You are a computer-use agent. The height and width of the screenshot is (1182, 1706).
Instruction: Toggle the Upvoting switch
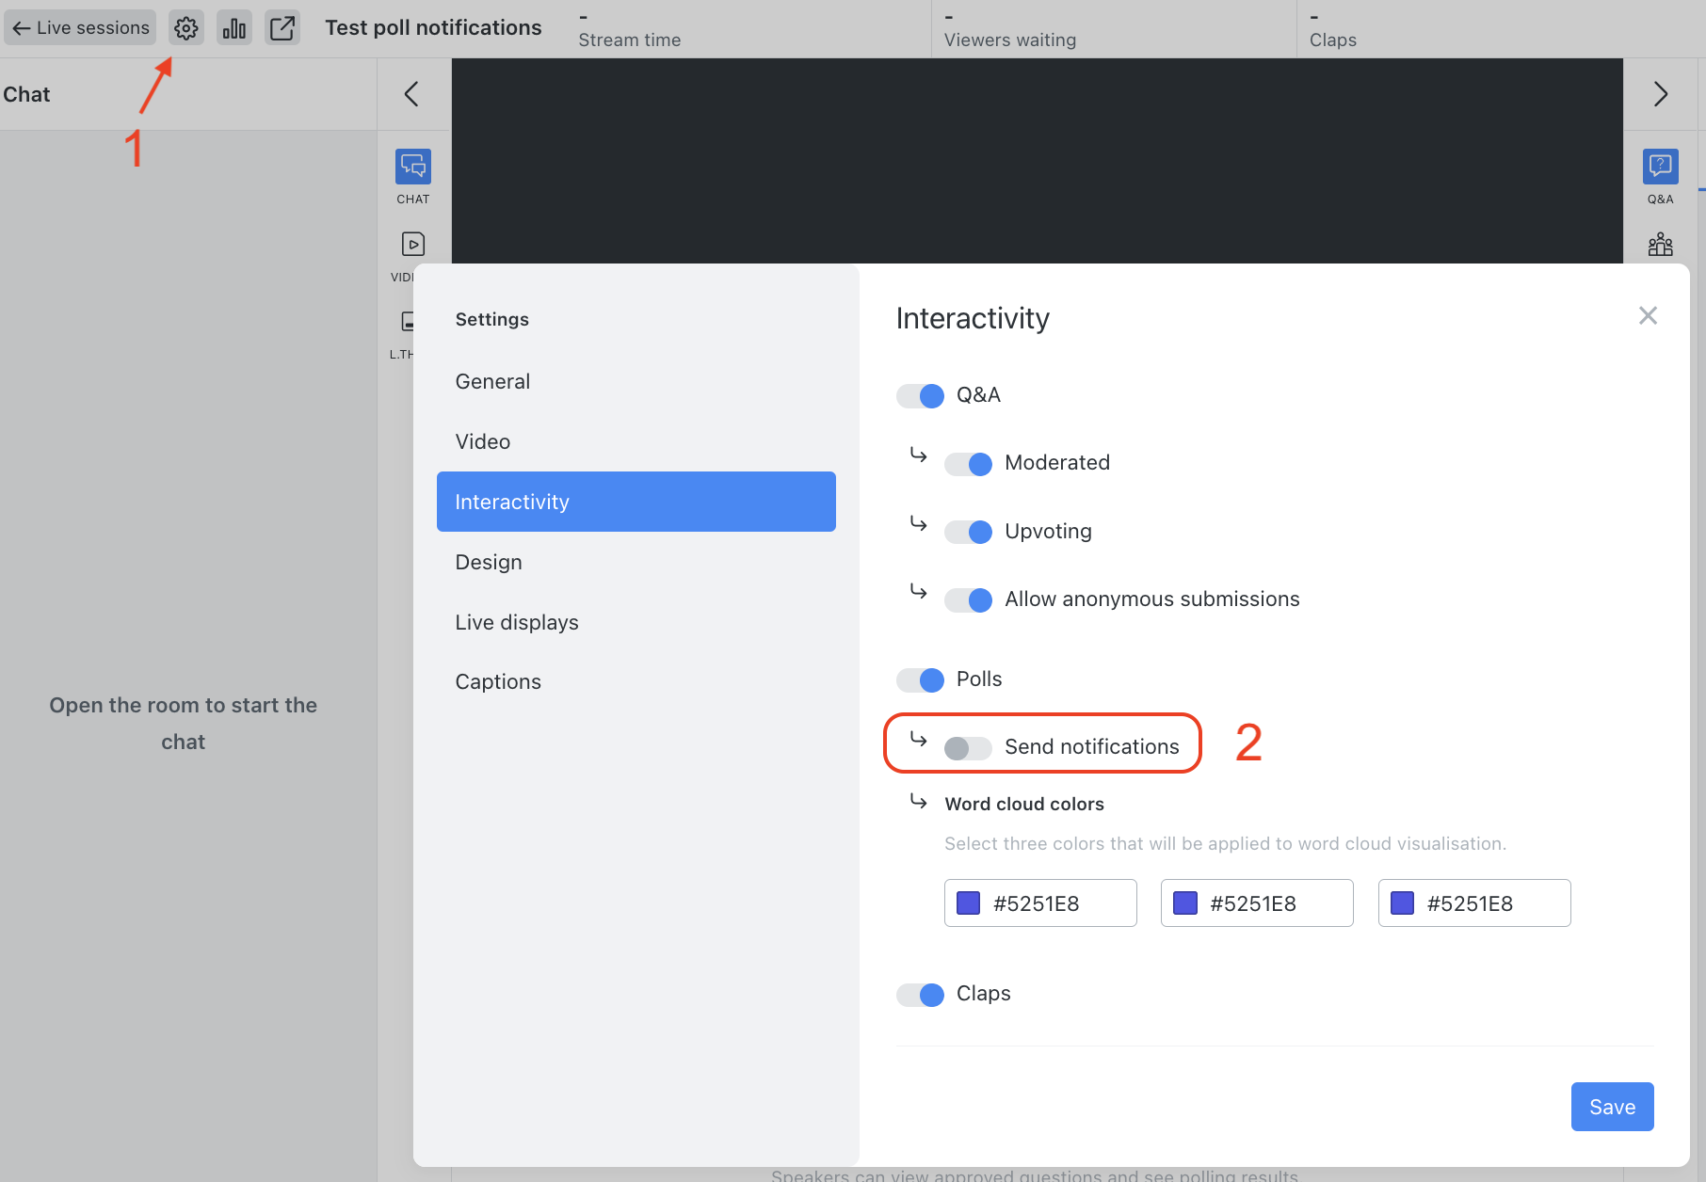pos(969,532)
